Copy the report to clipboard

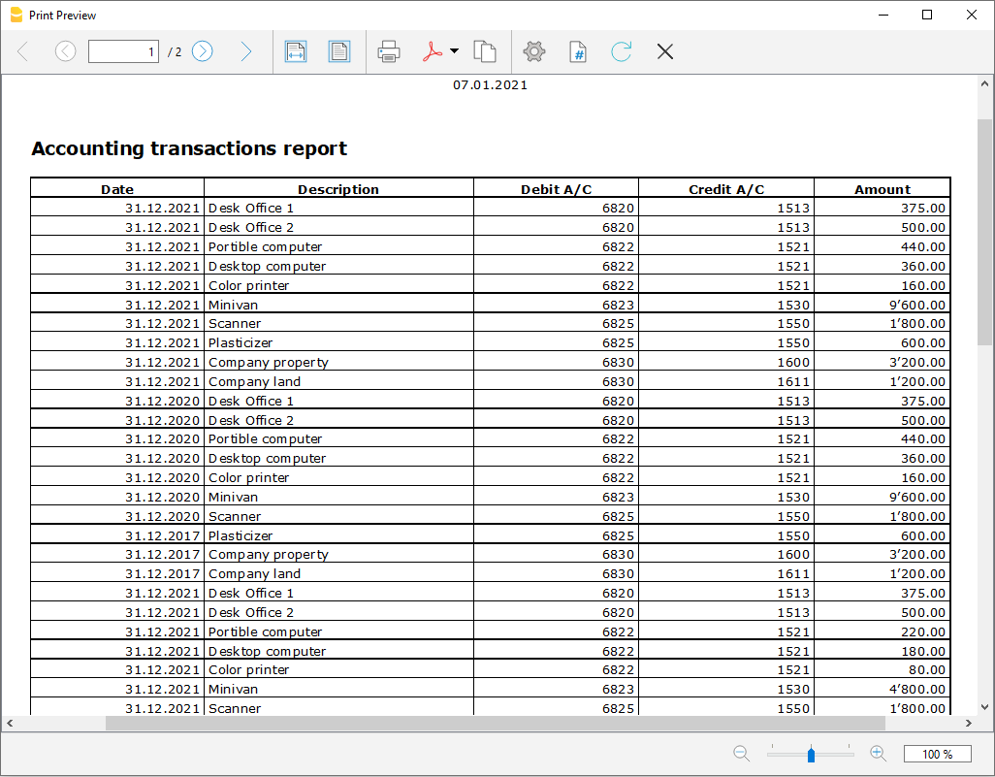[x=486, y=51]
